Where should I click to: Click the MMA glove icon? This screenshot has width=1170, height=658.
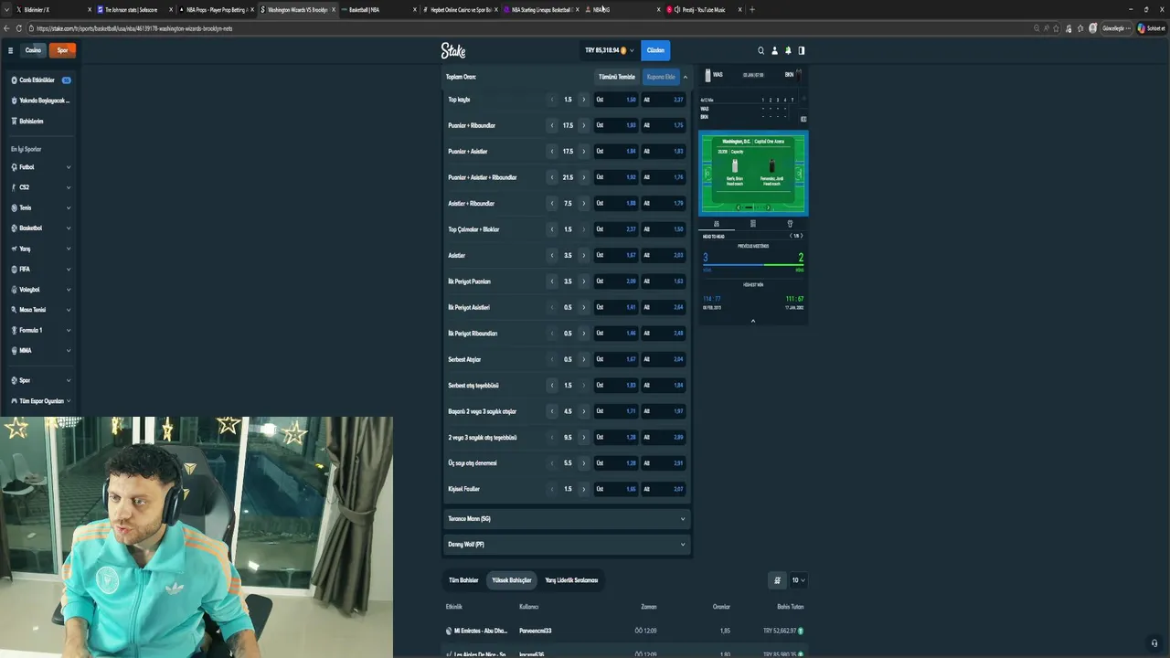tap(14, 350)
